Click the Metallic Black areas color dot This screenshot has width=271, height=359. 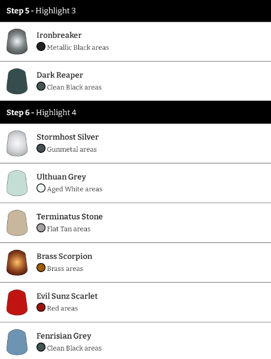point(41,47)
